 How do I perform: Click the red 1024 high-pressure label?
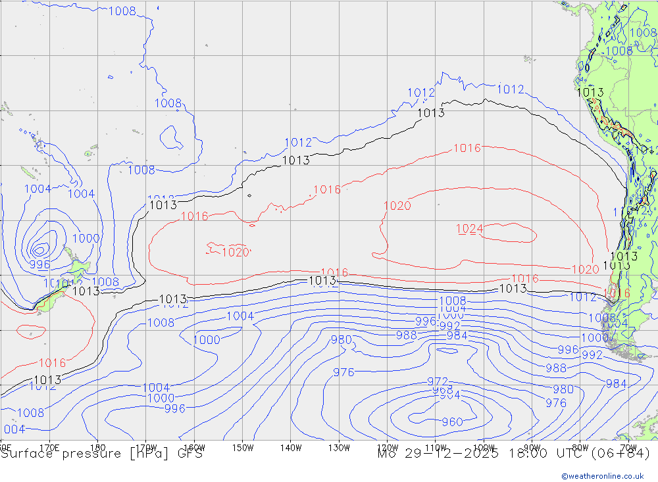(x=470, y=229)
